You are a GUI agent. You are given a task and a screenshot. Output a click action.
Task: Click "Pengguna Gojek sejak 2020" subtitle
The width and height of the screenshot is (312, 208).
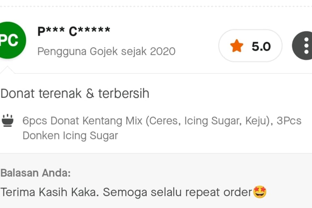[x=106, y=52]
